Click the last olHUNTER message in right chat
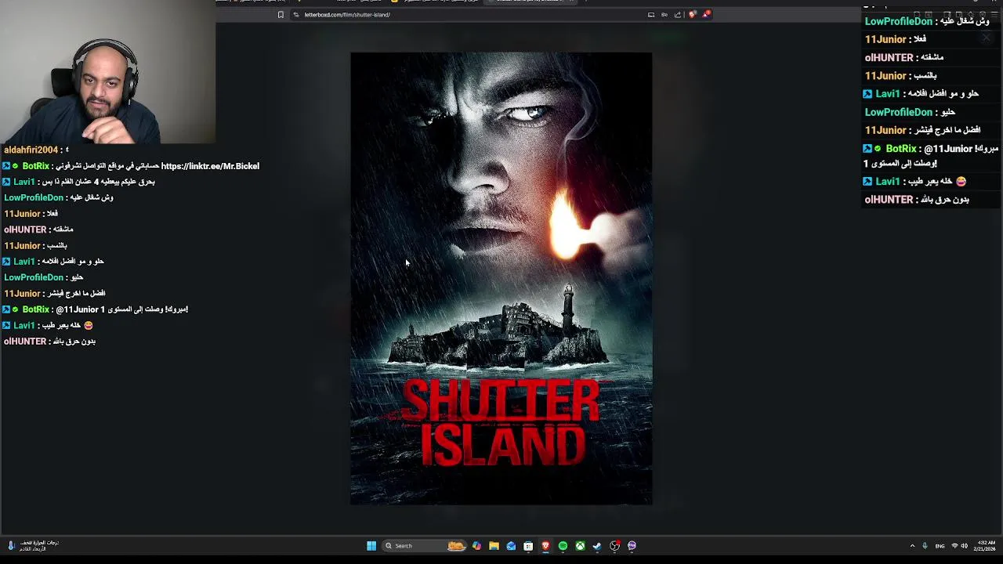Image resolution: width=1003 pixels, height=564 pixels. 917,200
